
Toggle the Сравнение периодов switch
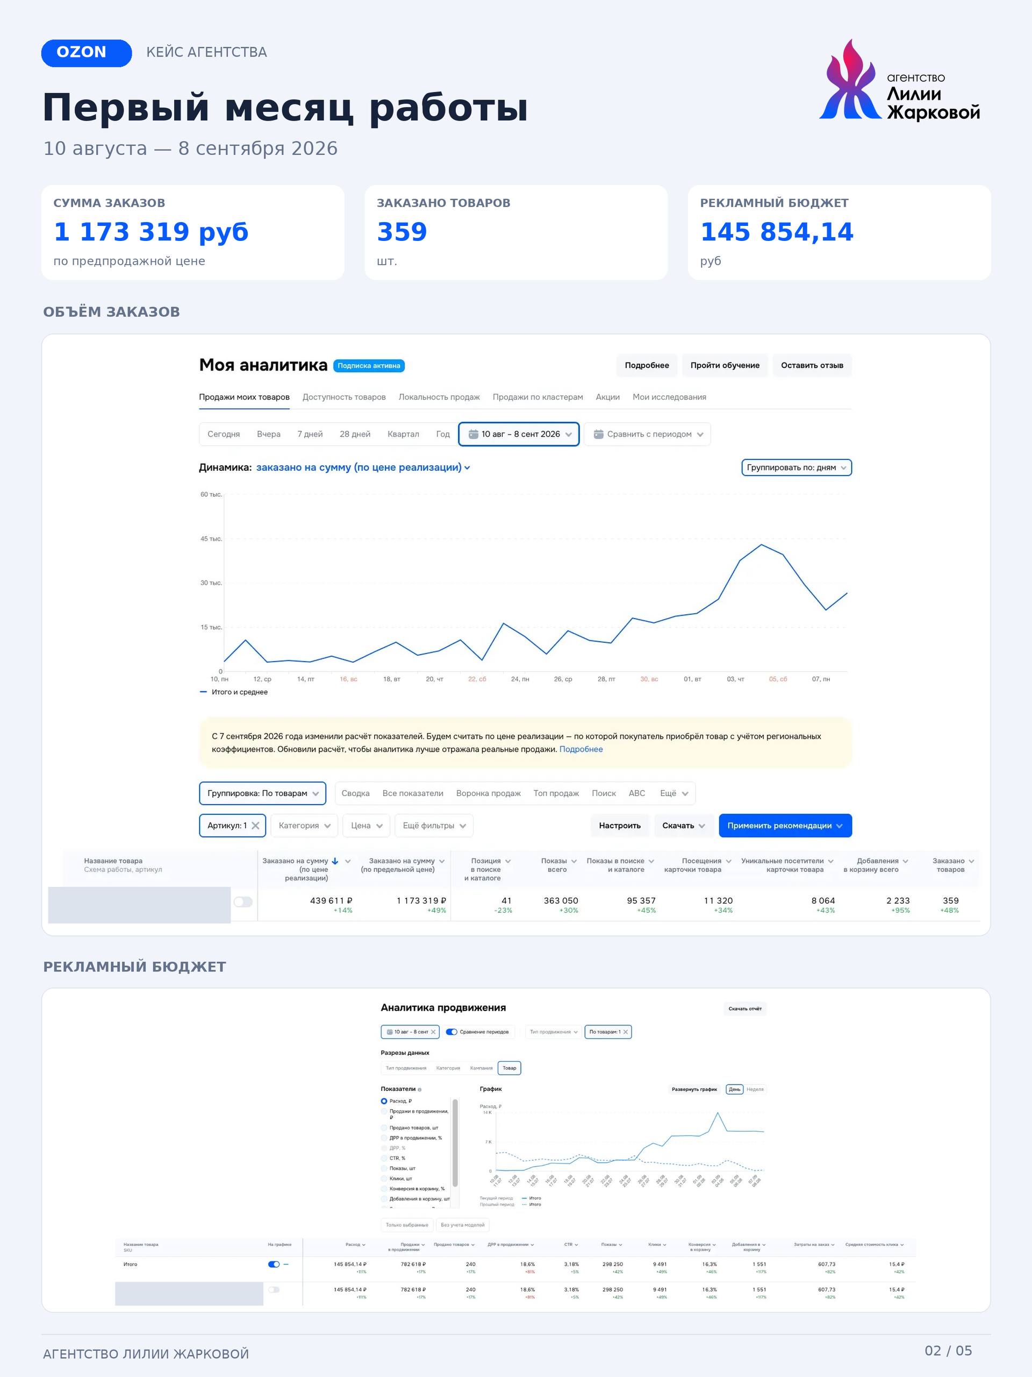pyautogui.click(x=451, y=1032)
